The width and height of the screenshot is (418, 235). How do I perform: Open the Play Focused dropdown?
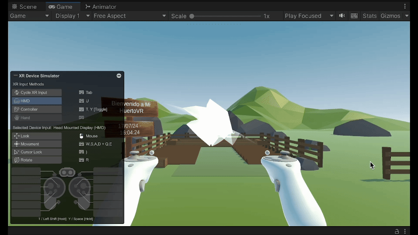pyautogui.click(x=309, y=16)
